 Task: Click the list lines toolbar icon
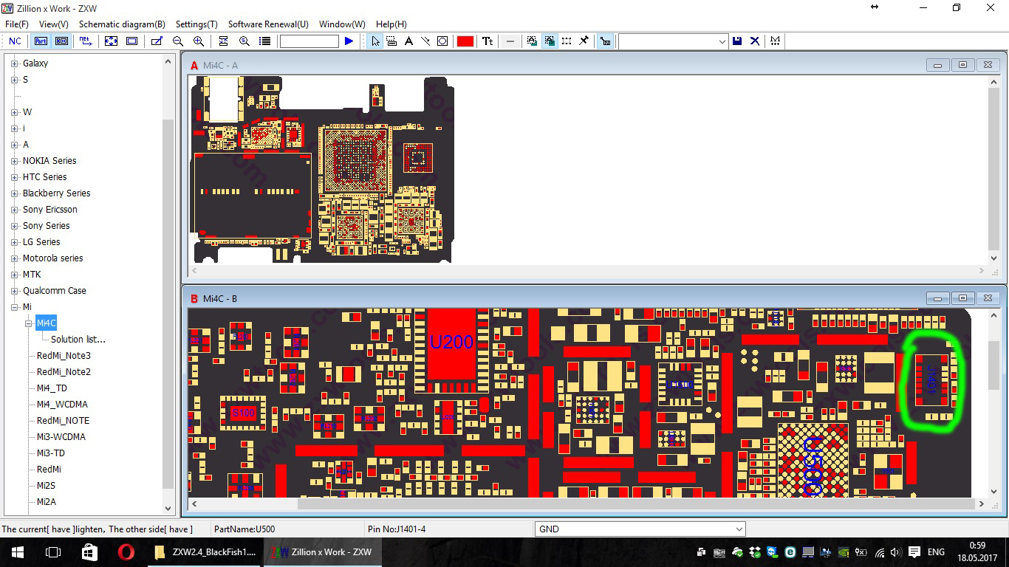[x=264, y=41]
